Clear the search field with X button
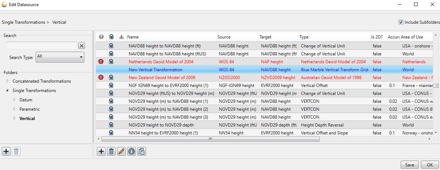This screenshot has width=440, height=170. tap(82, 45)
